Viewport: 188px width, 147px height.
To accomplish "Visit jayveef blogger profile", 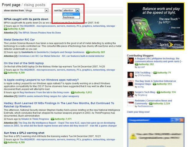I will (x=141, y=67).
